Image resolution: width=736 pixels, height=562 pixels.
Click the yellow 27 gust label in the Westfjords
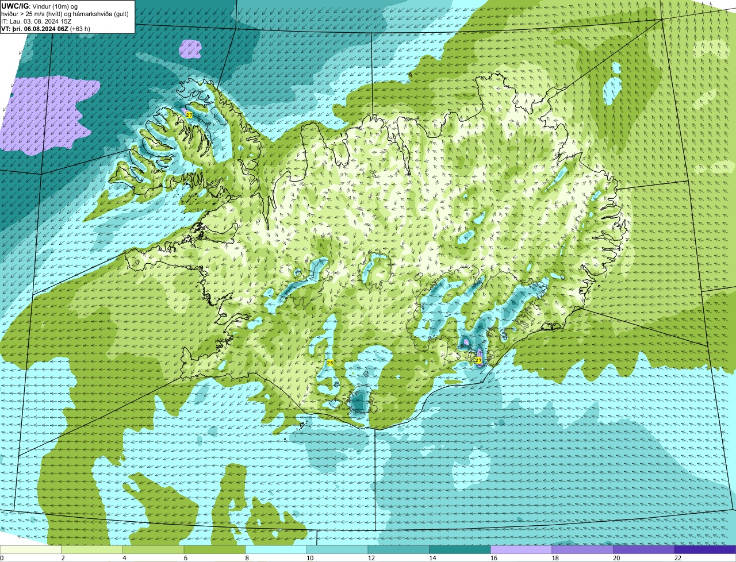coord(189,115)
